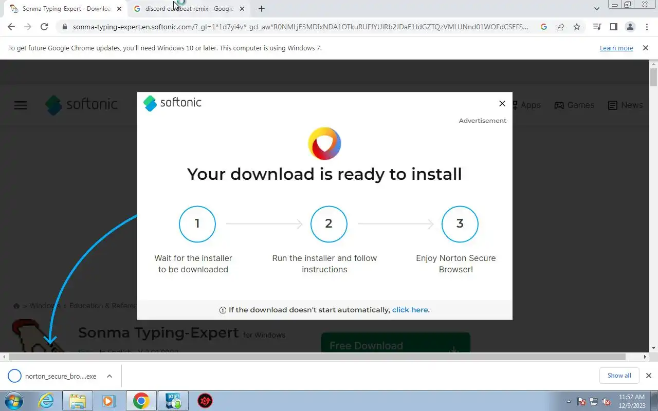The height and width of the screenshot is (411, 658).
Task: Open the Softonic hamburger menu
Action: 21,105
